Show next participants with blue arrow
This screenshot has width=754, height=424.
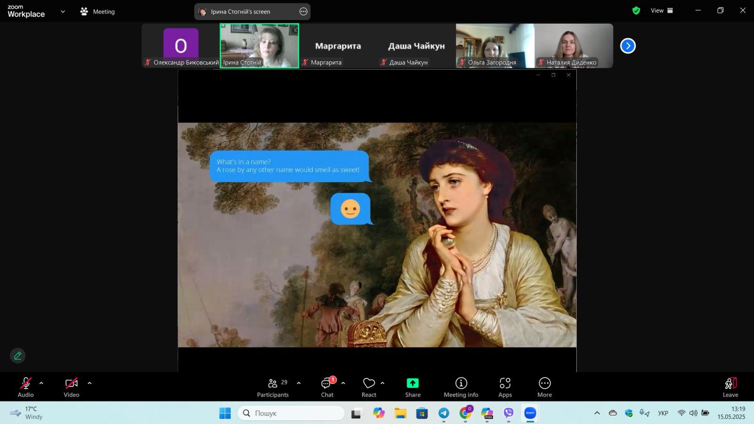coord(628,46)
